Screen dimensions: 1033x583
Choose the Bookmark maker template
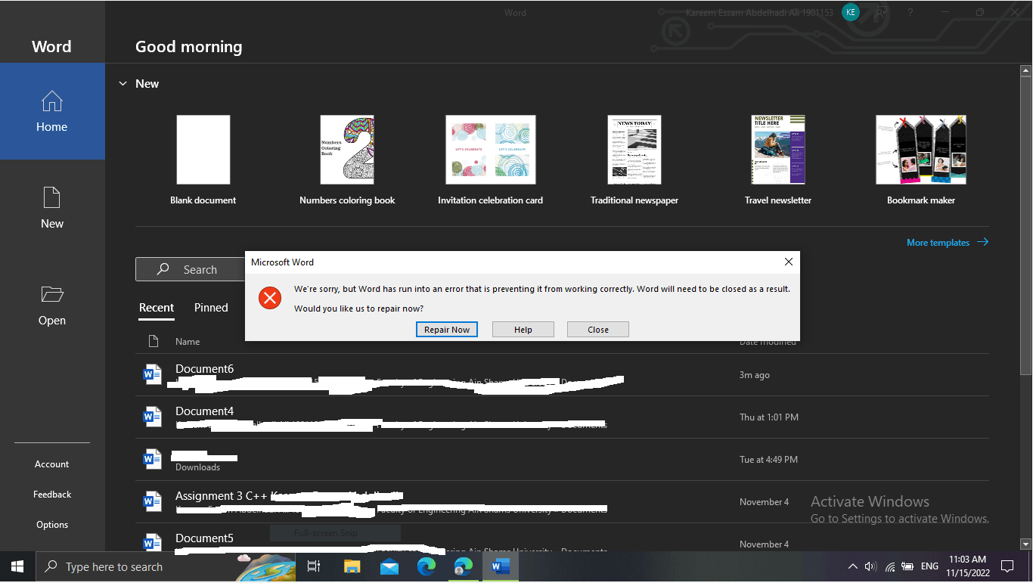[921, 160]
